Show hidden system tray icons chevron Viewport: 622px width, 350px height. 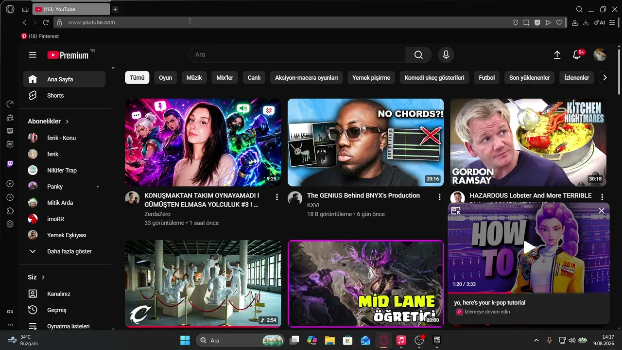point(536,340)
